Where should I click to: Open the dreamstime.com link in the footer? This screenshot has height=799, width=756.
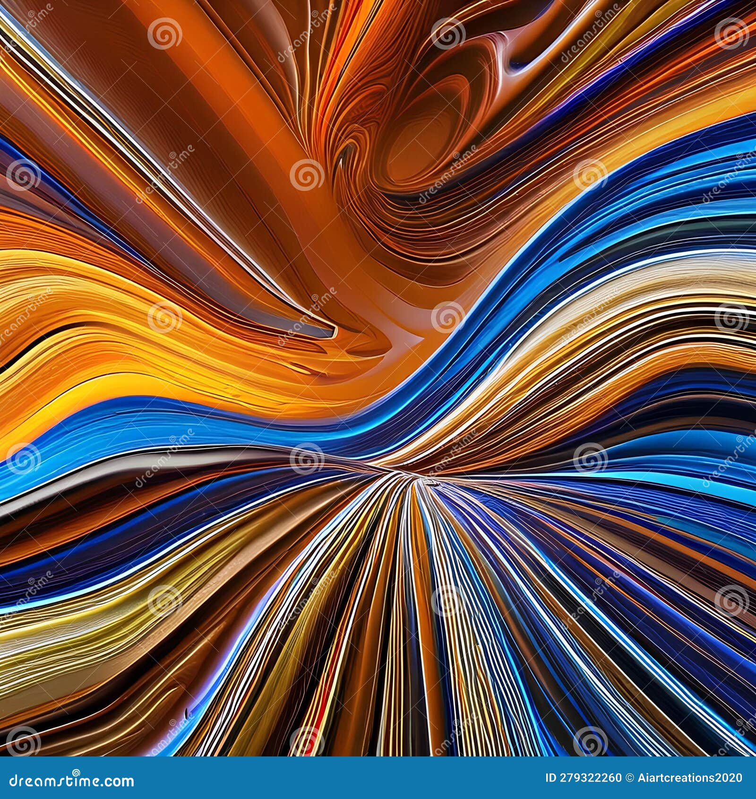coord(71,778)
